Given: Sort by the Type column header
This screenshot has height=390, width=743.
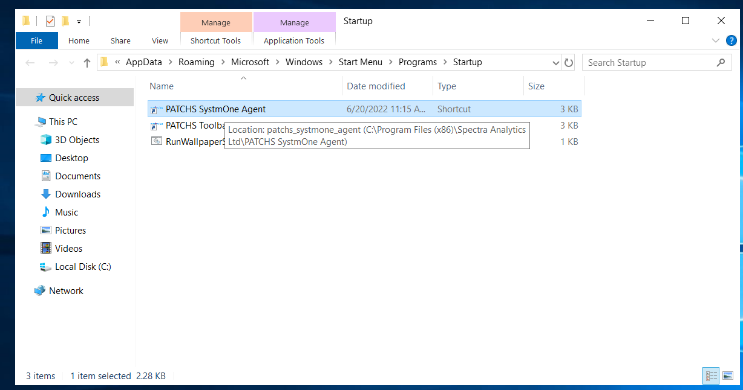Looking at the screenshot, I should coord(447,86).
